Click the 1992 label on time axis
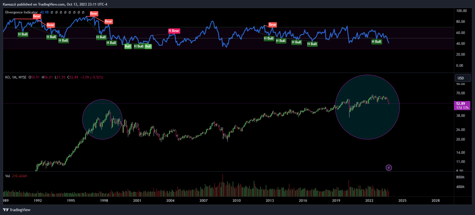475x215 pixels. [x=38, y=201]
